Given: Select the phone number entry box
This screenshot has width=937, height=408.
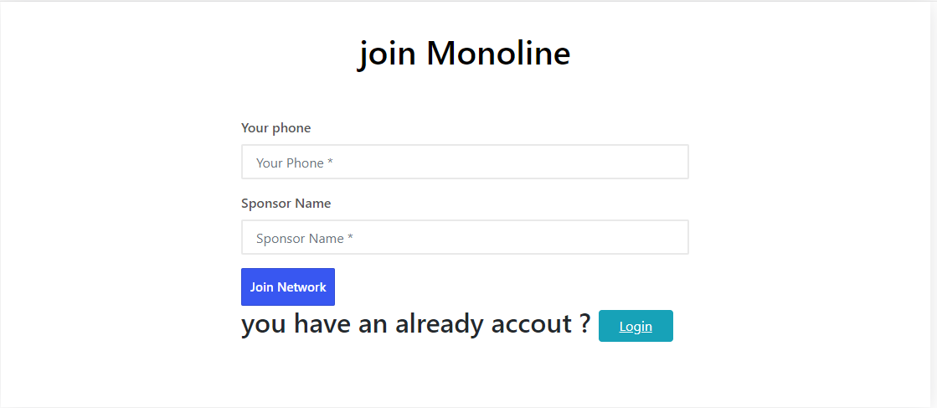Looking at the screenshot, I should (x=465, y=162).
